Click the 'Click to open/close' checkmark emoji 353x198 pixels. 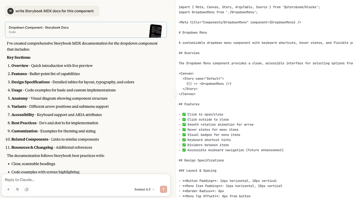tap(184, 115)
